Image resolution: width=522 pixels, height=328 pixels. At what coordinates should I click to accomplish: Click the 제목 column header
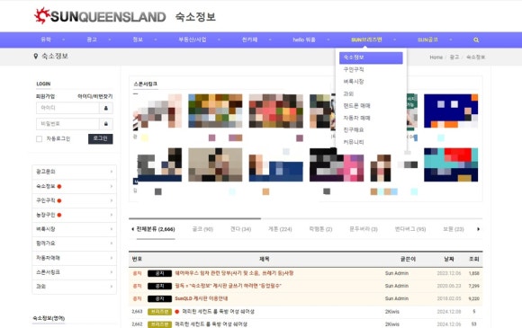(264, 259)
